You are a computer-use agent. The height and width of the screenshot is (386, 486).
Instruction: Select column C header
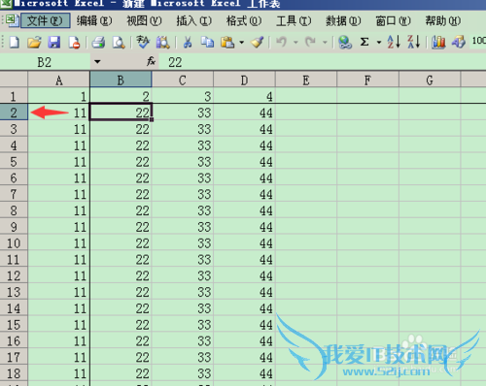tap(183, 80)
